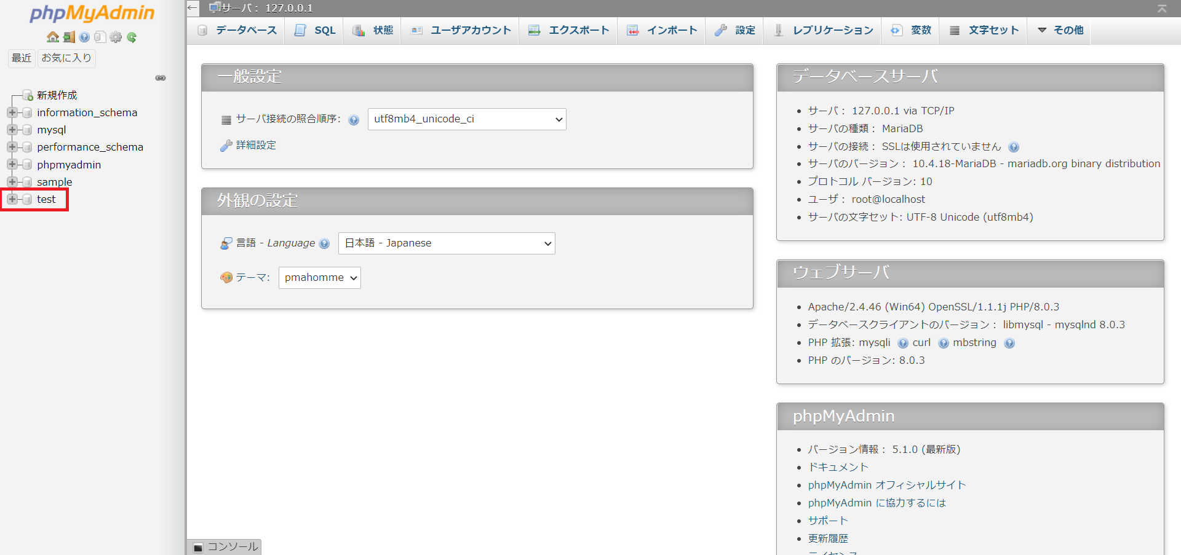Select the phpmyadmin database name in tree

[69, 165]
